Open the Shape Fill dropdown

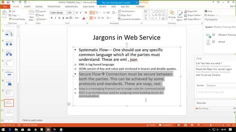point(191,11)
